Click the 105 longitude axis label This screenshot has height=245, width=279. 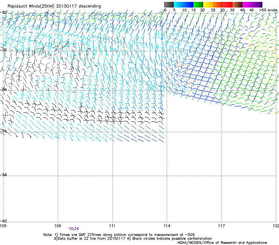point(3,226)
